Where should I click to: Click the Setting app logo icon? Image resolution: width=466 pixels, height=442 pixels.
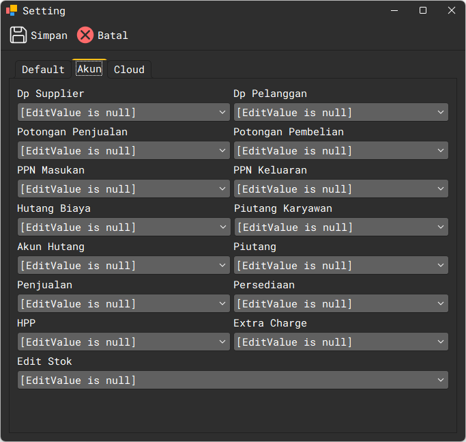coord(12,11)
